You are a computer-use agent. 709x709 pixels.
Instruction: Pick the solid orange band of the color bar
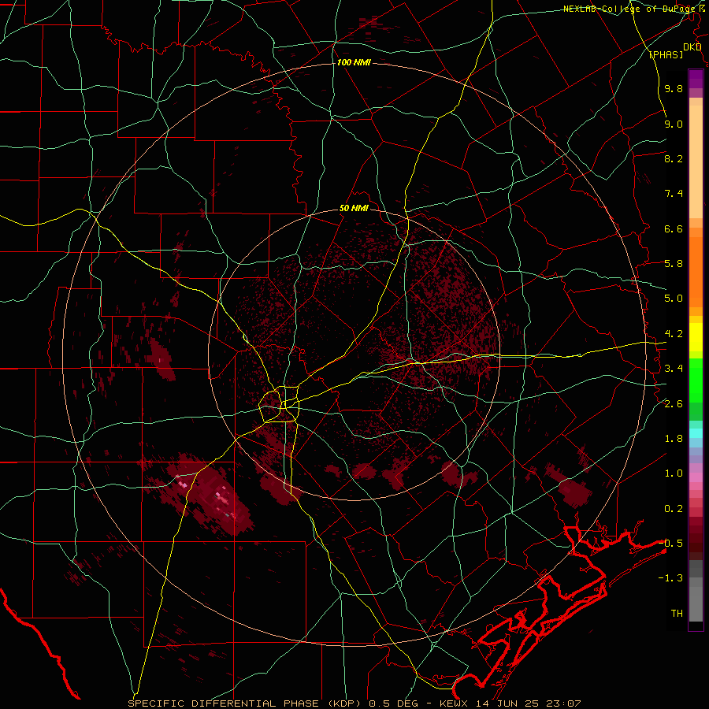coord(696,273)
